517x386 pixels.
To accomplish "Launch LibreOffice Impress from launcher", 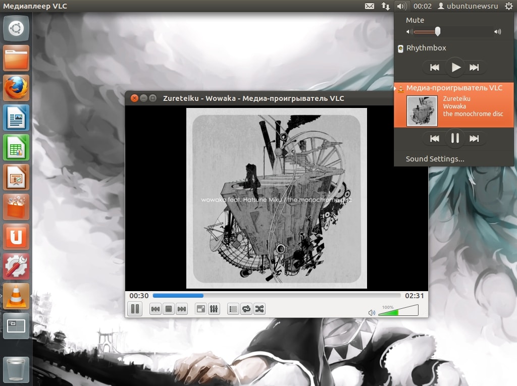I will pos(16,177).
